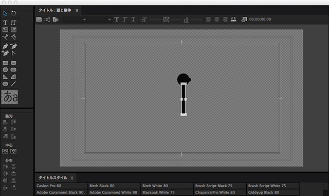
Task: Select the Vertical Type tool
Action: [x=13, y=23]
